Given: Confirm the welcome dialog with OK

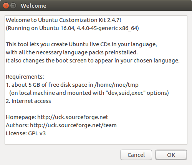Looking at the screenshot, I should [x=171, y=155].
